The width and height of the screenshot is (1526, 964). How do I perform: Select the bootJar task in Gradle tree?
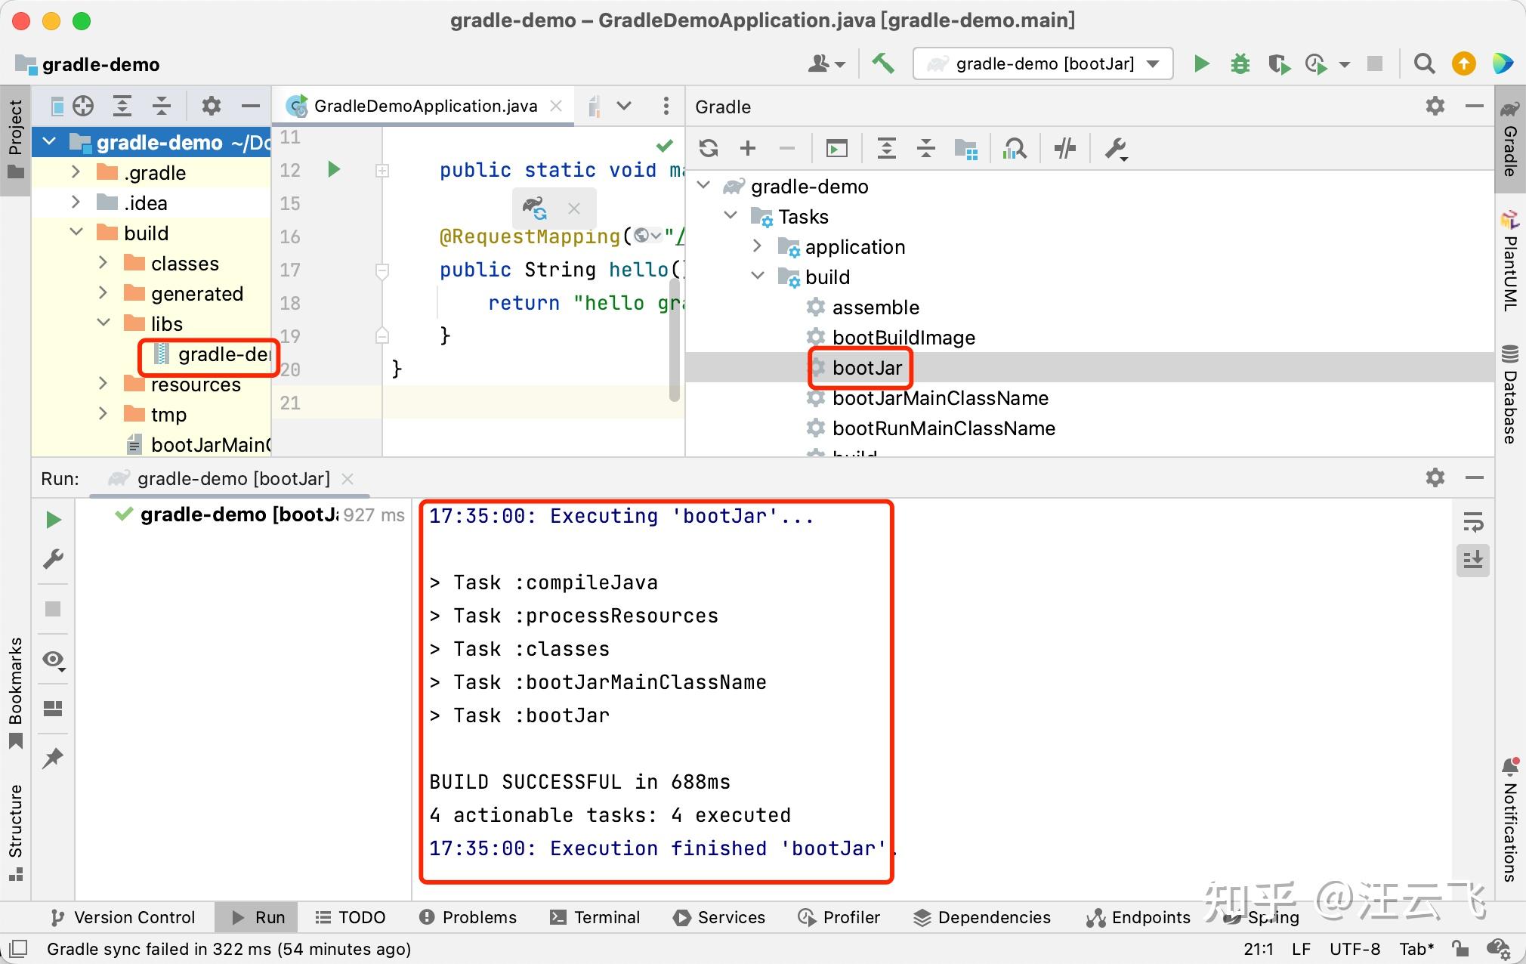coord(866,368)
